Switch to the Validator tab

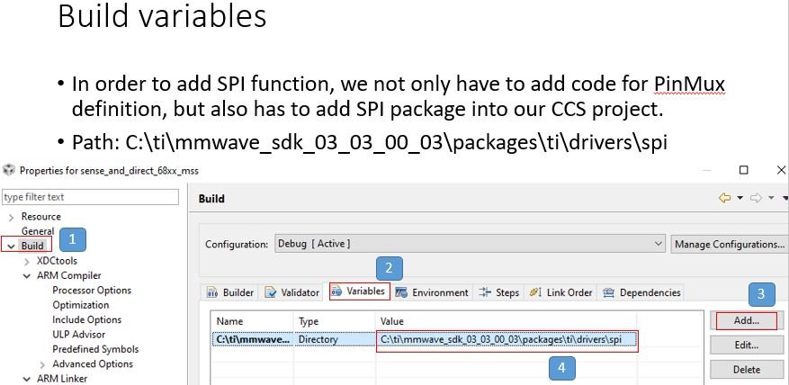point(291,292)
